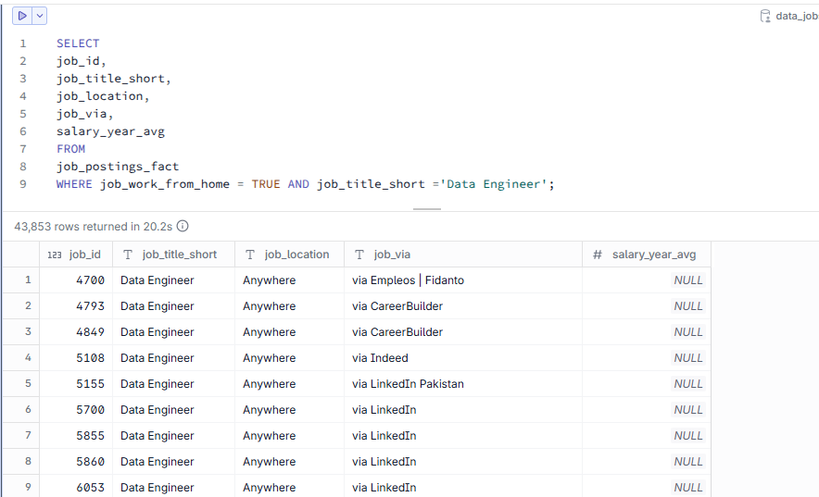The width and height of the screenshot is (819, 497).
Task: Click 'via LinkedIn' in row 6
Action: 463,409
